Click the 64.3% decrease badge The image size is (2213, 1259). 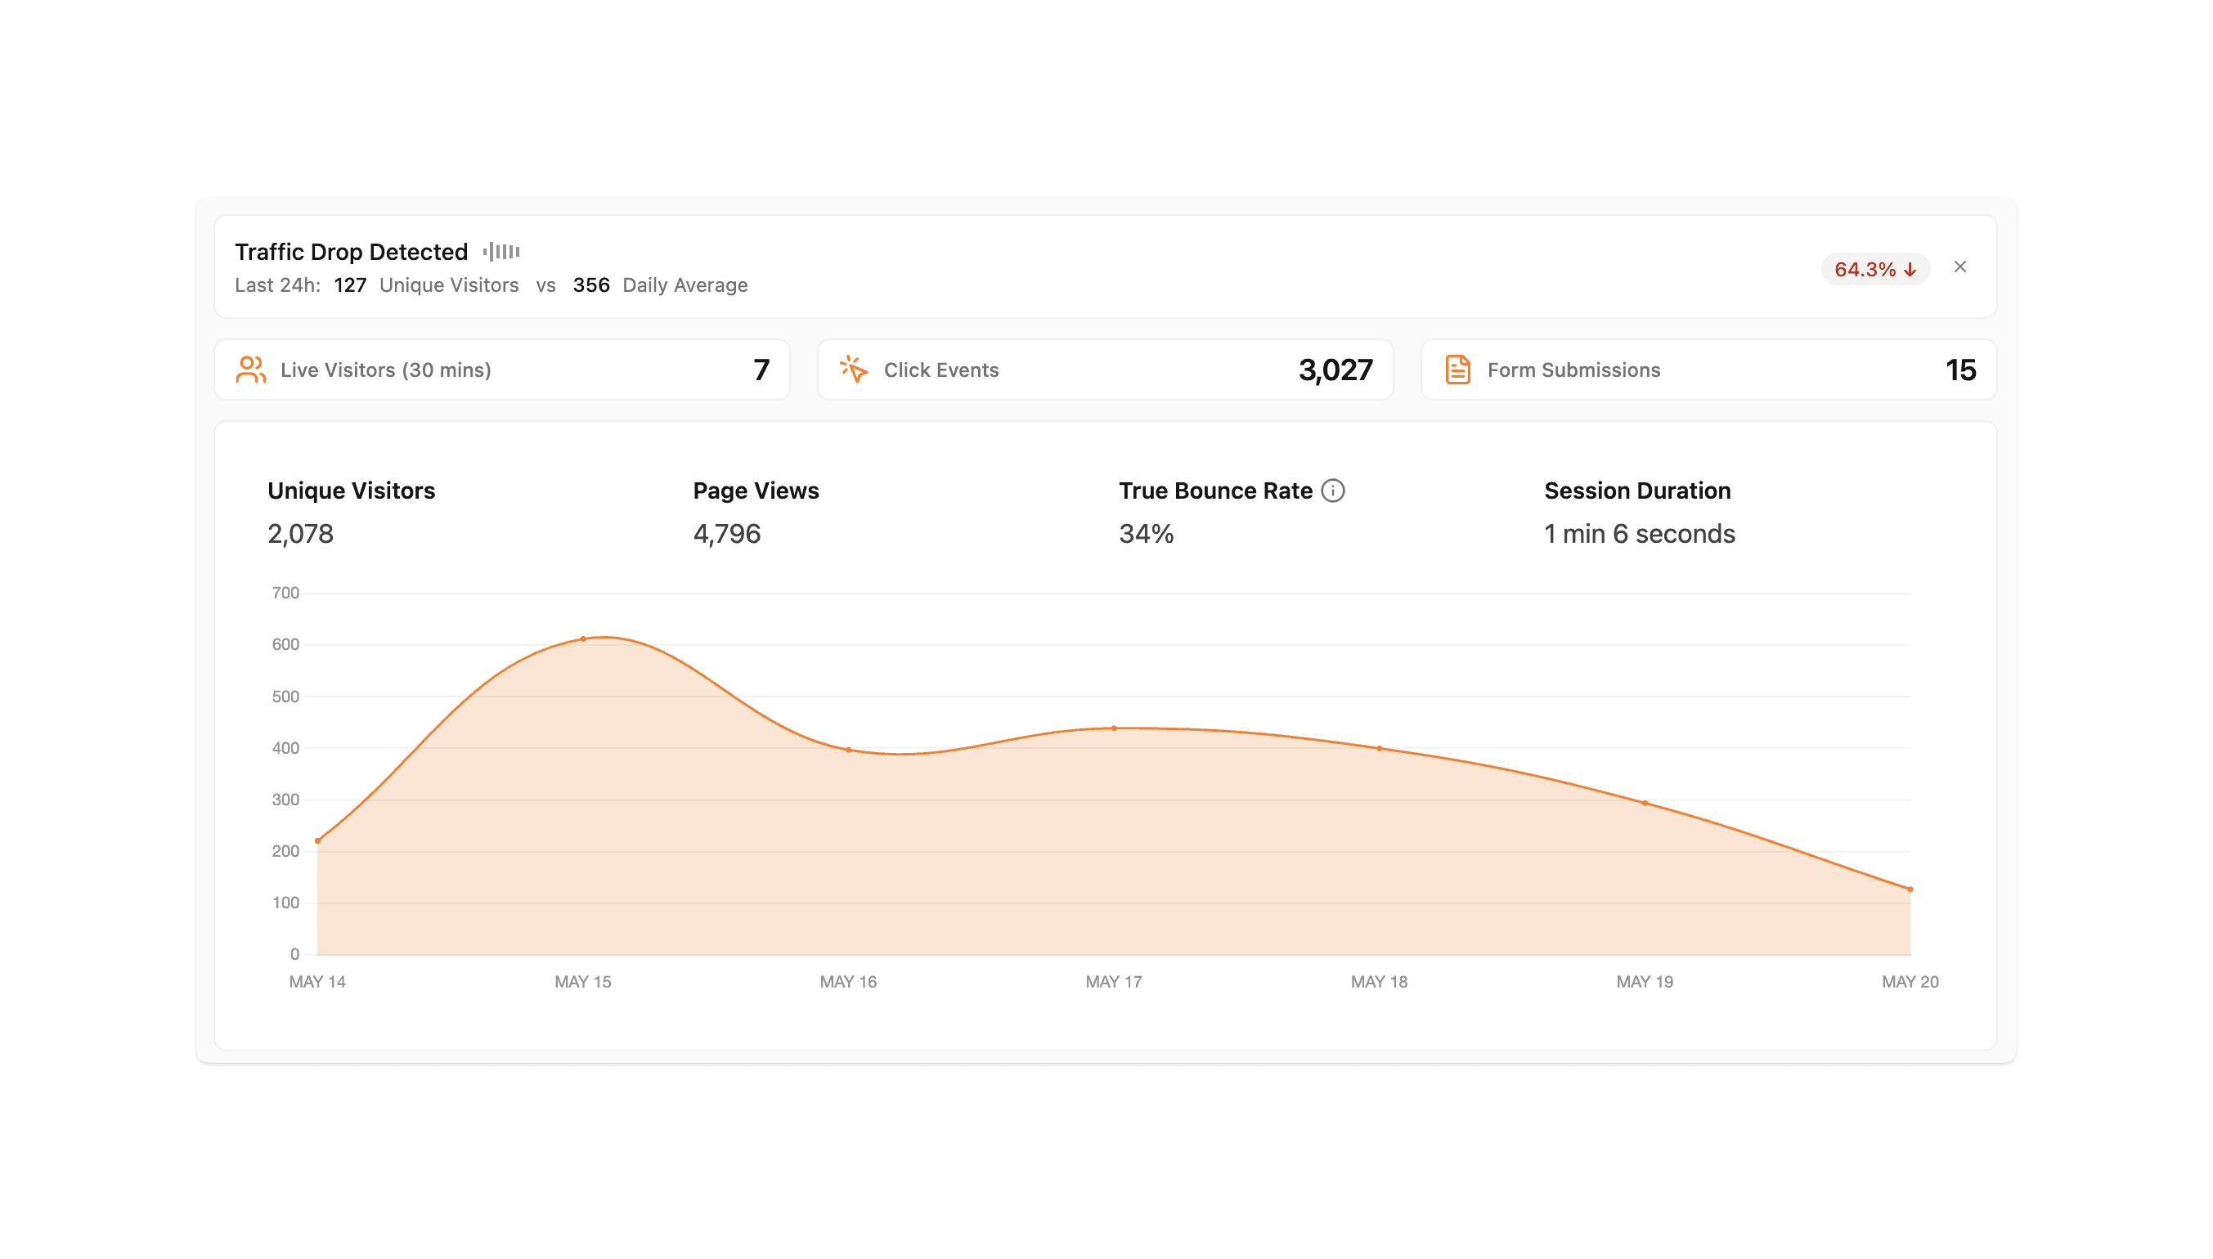1875,269
